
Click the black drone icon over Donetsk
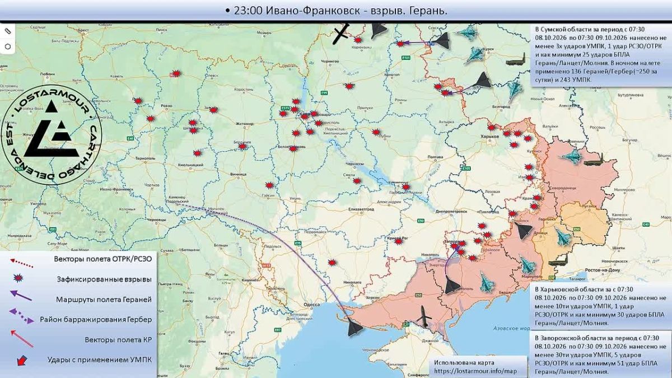click(x=525, y=230)
